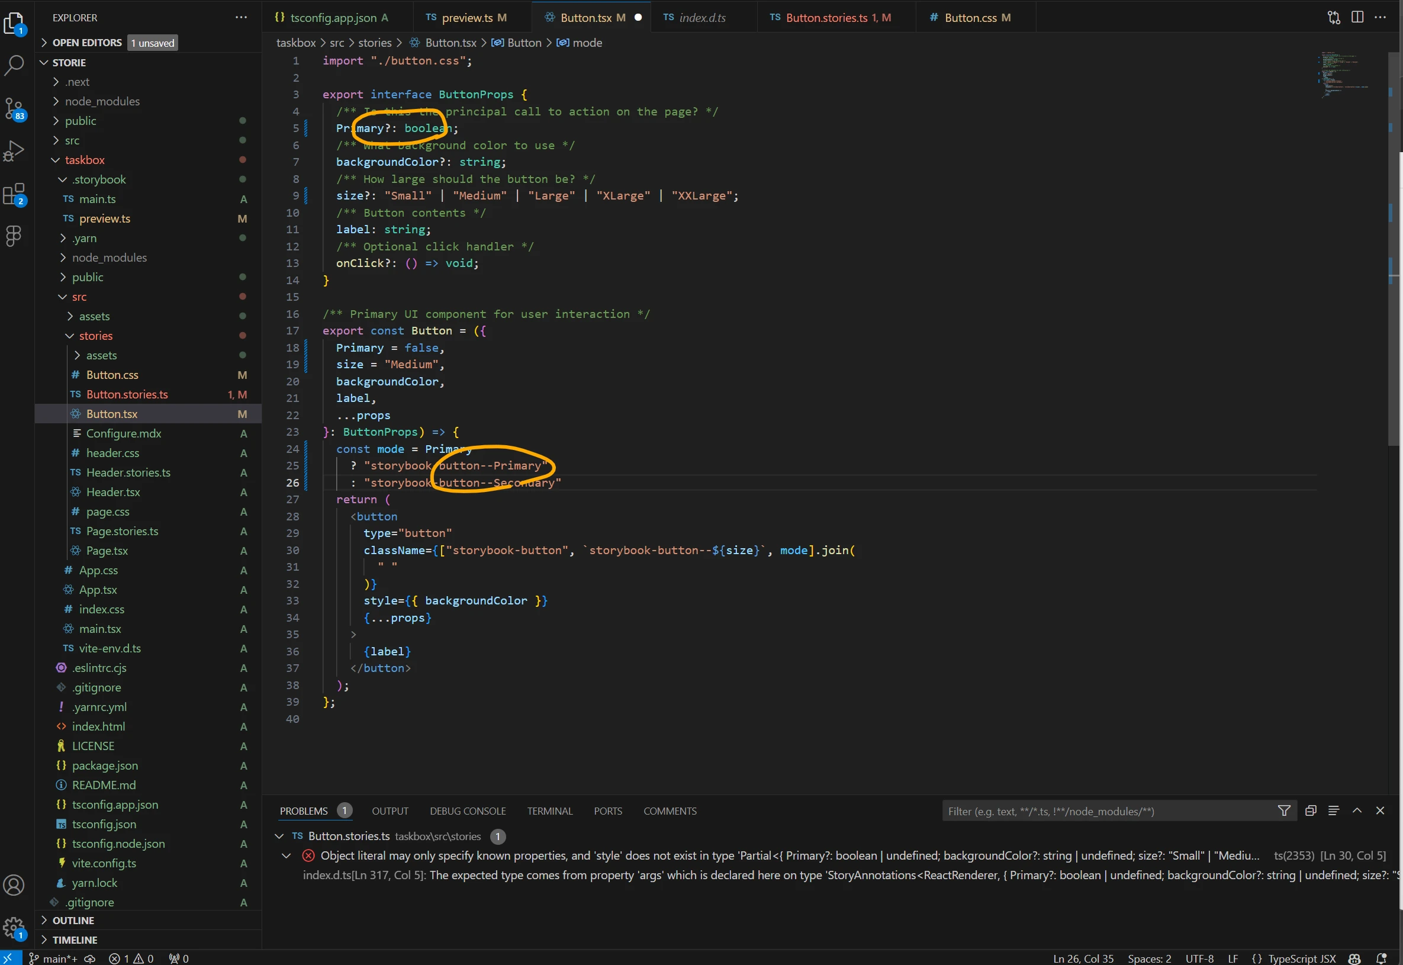This screenshot has width=1403, height=965.
Task: Click the split editor right icon
Action: [x=1357, y=18]
